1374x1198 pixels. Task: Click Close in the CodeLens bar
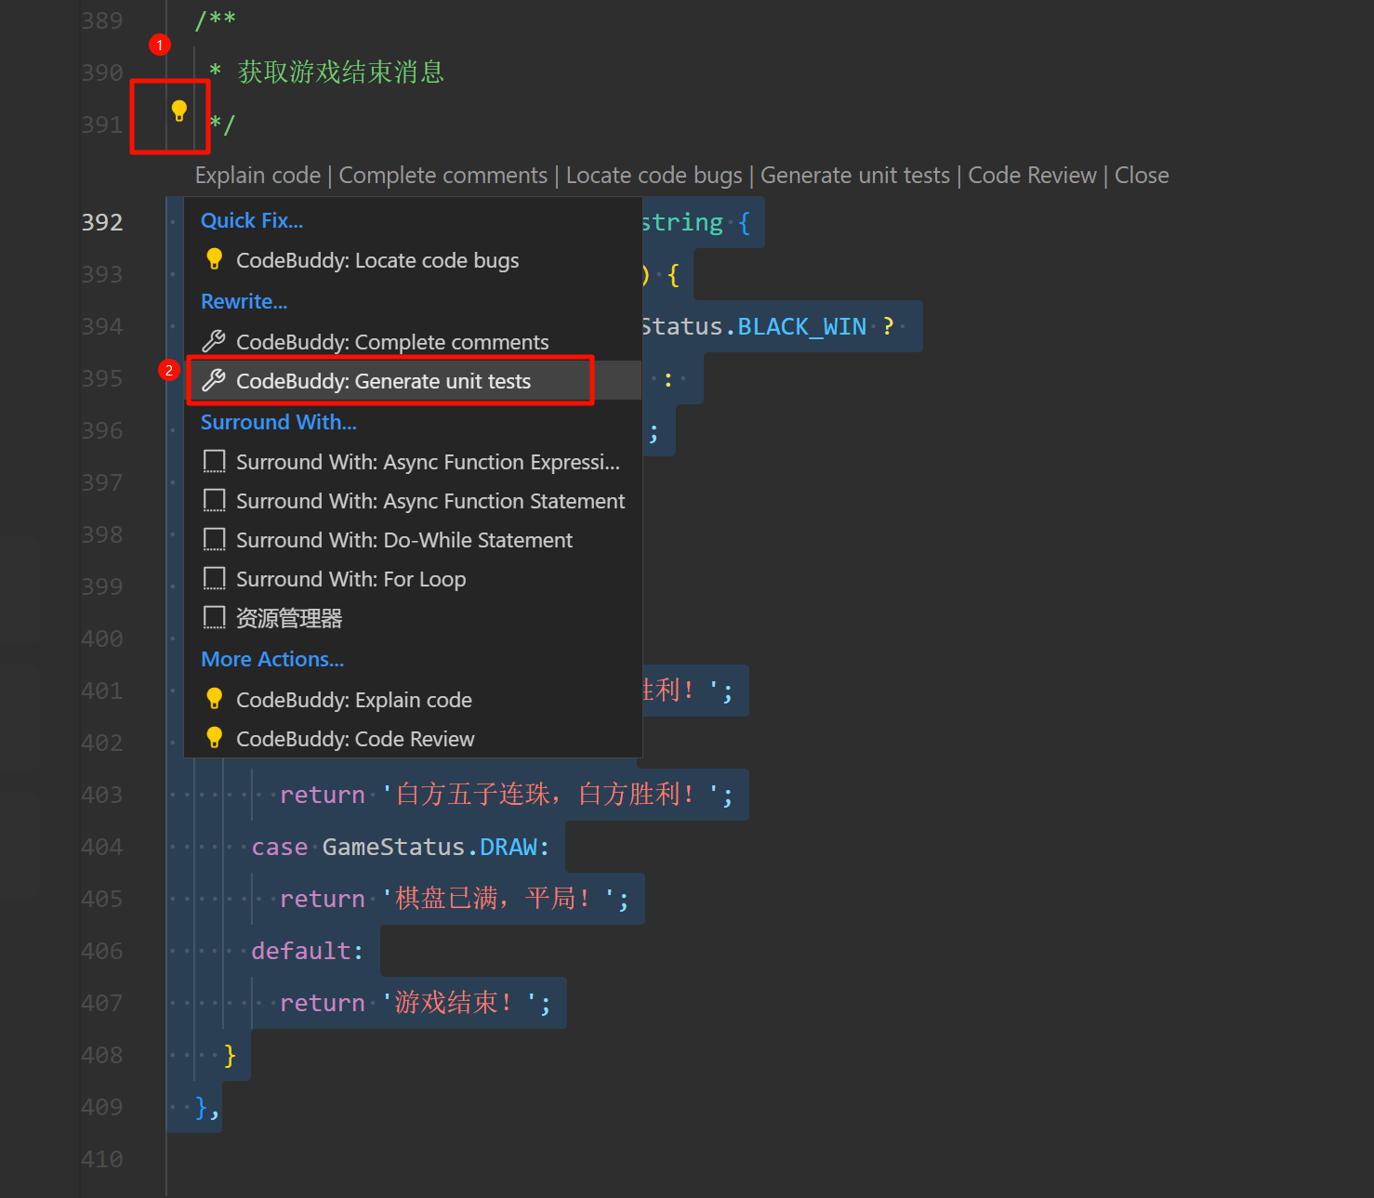pyautogui.click(x=1142, y=176)
